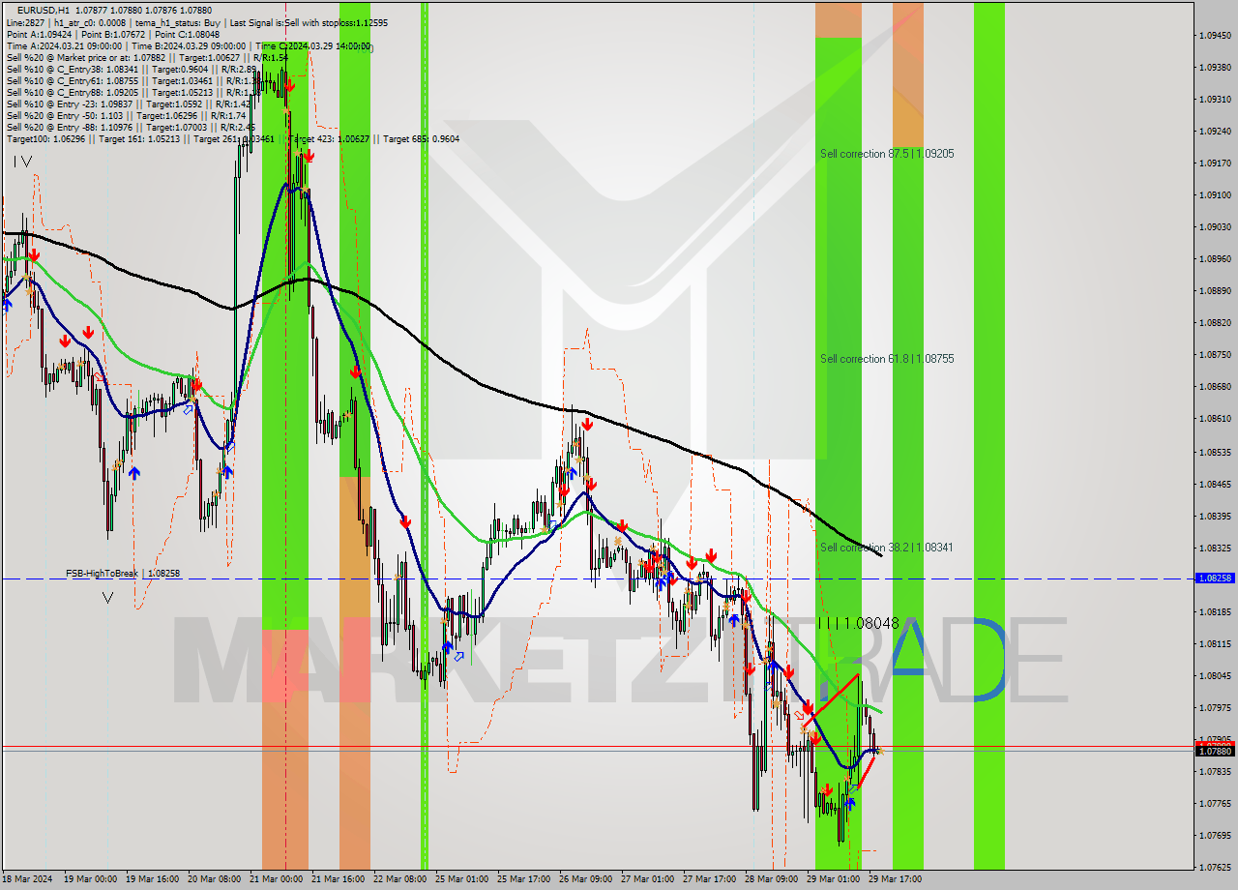Click the 1.09450 price axis label
The image size is (1238, 890).
(1215, 36)
